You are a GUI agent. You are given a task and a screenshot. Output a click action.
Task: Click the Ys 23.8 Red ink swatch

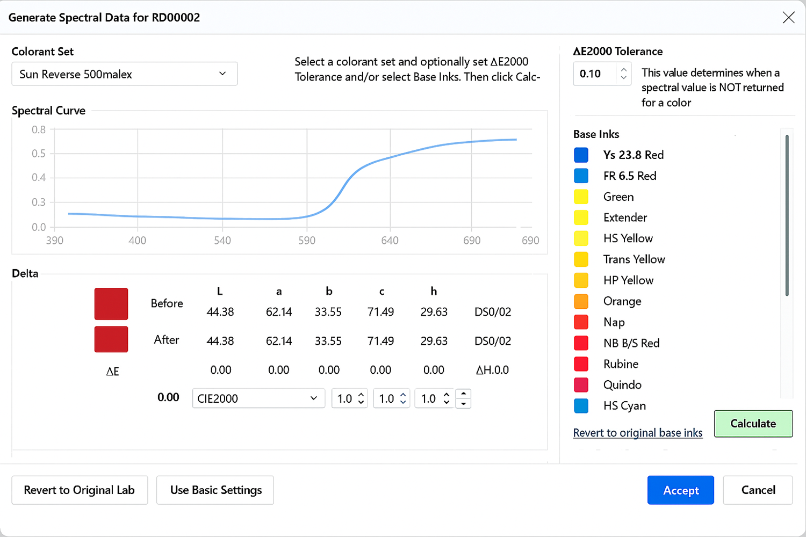tap(581, 155)
